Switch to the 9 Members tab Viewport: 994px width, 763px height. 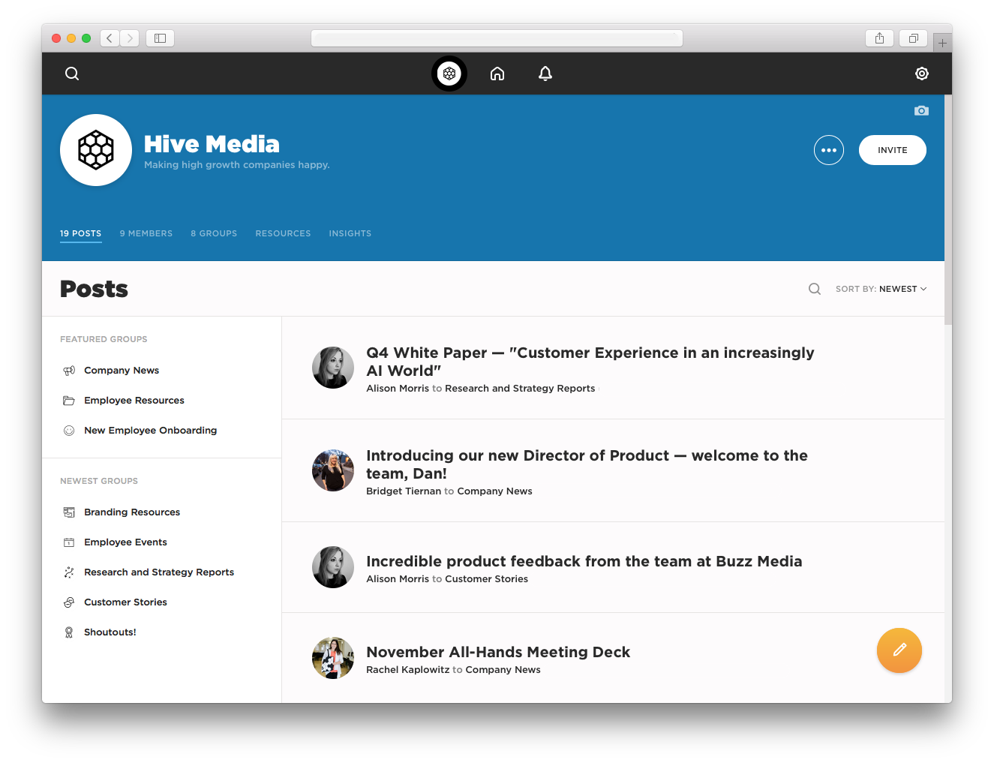tap(146, 233)
